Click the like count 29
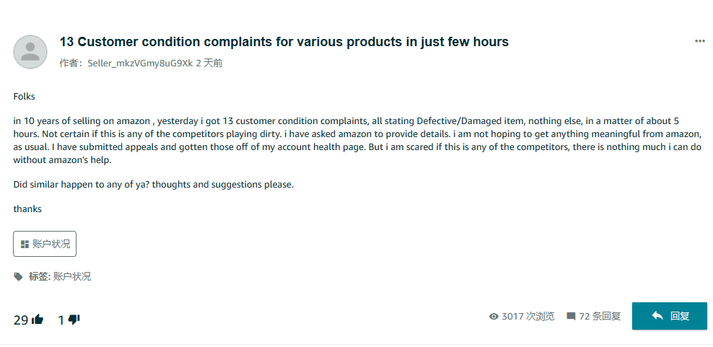This screenshot has height=347, width=713. click(x=20, y=320)
